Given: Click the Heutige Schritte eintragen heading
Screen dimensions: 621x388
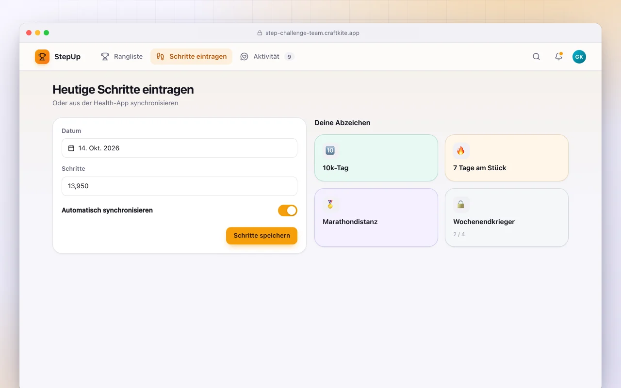Looking at the screenshot, I should pos(123,89).
